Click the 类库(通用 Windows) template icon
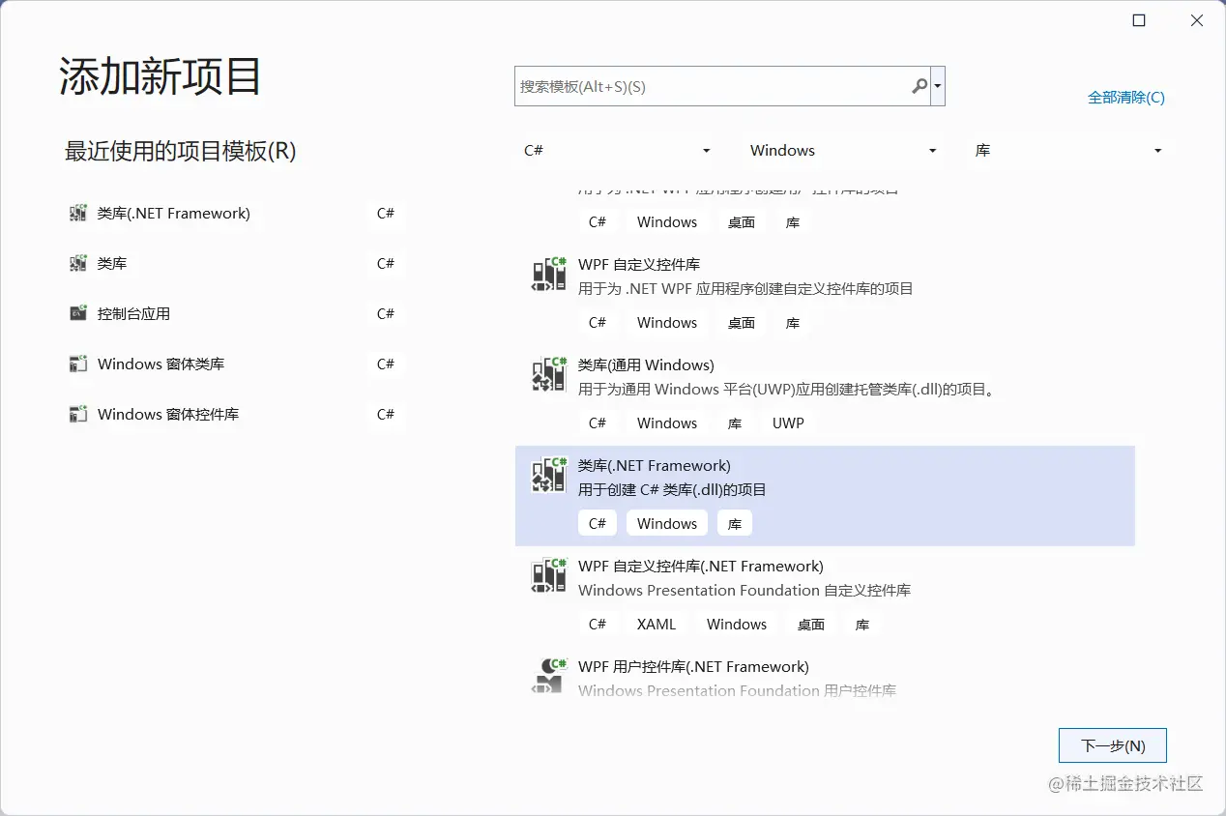The height and width of the screenshot is (816, 1226). (549, 375)
